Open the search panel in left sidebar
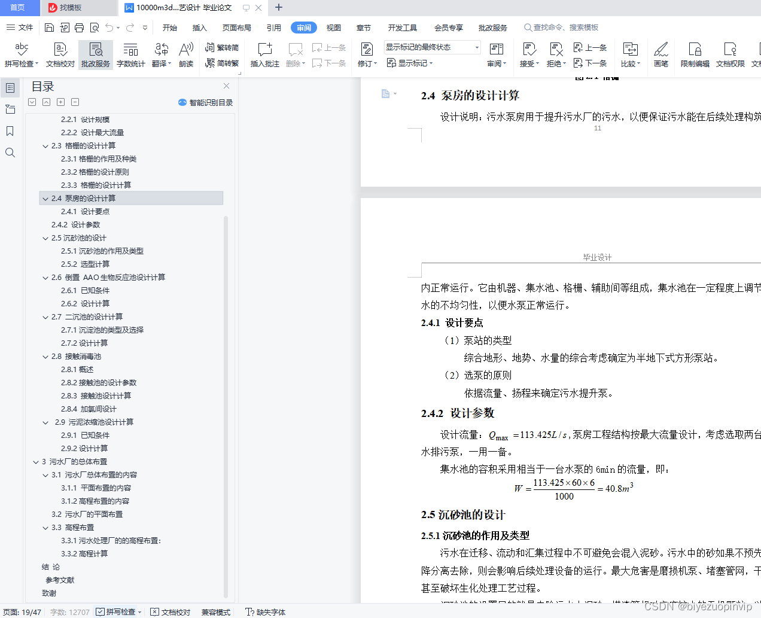 click(x=10, y=153)
